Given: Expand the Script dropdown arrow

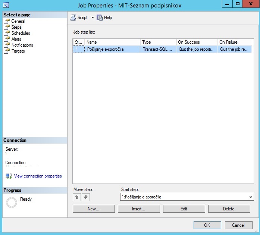Looking at the screenshot, I should (93, 18).
